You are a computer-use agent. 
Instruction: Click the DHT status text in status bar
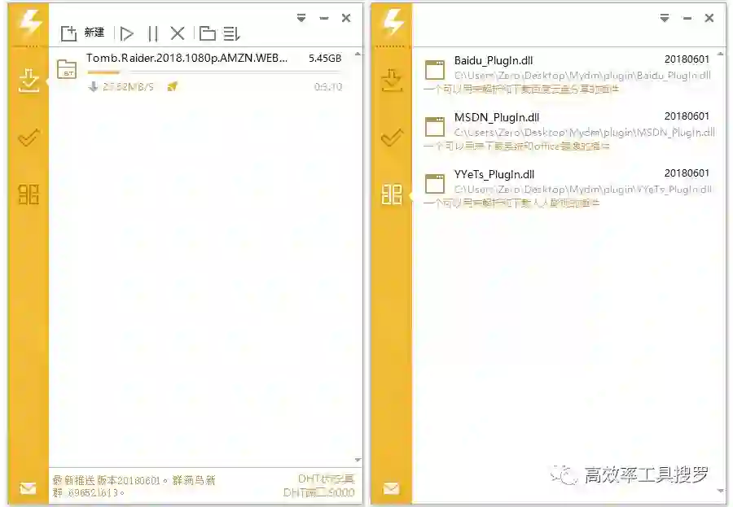(x=326, y=479)
